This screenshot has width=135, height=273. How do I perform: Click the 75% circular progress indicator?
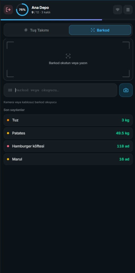(x=22, y=10)
